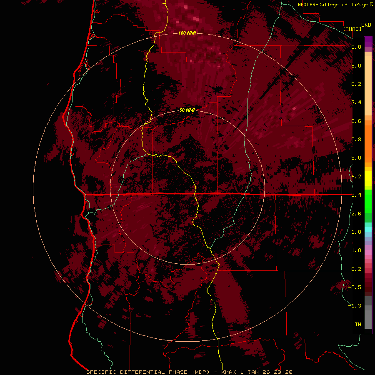Click the cyan segment of color bar
The image size is (375, 375).
pos(368,229)
